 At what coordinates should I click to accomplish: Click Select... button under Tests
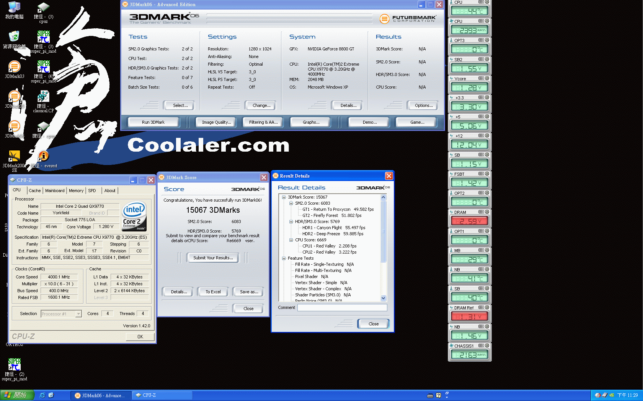point(179,105)
